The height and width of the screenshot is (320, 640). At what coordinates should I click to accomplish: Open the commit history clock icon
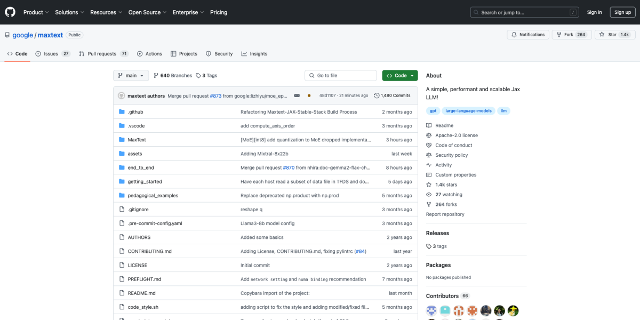click(x=377, y=95)
